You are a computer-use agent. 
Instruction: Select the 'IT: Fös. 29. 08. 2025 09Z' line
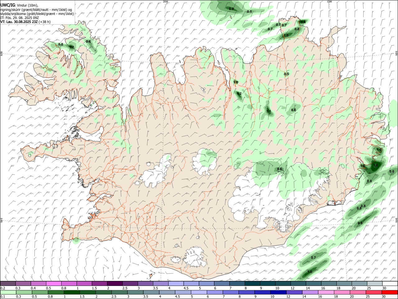[x=20, y=18]
